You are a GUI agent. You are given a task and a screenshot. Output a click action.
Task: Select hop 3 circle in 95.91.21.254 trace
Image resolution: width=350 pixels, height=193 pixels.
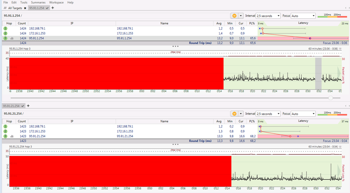5,136
